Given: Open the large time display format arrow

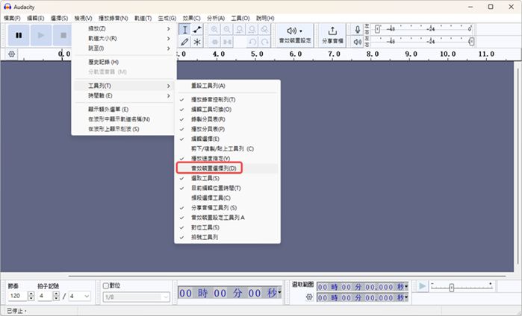Looking at the screenshot, I should 279,293.
